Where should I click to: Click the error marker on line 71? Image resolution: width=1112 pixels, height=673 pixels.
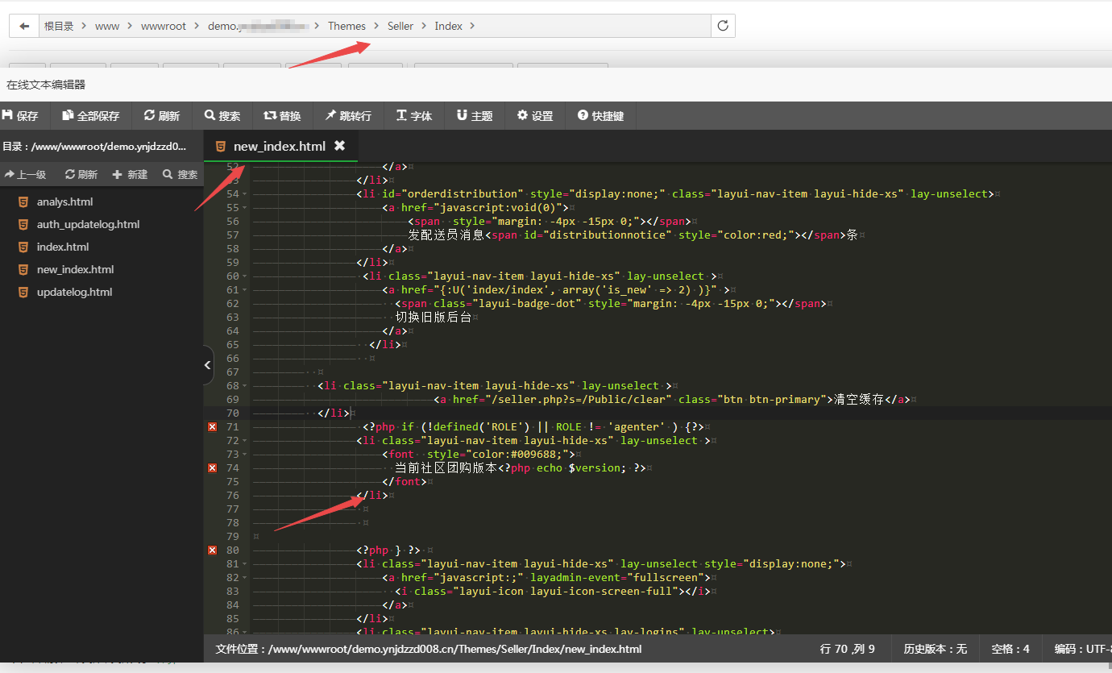click(x=212, y=427)
